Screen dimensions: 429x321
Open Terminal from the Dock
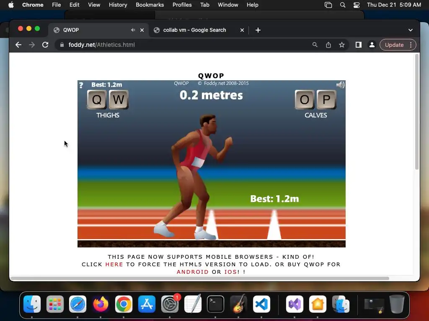(x=216, y=304)
